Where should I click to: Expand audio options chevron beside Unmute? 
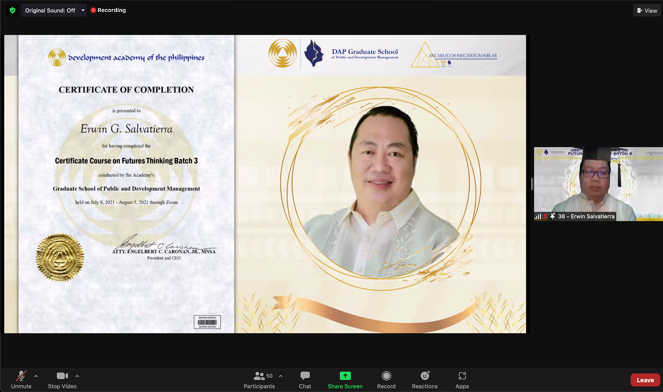(x=36, y=376)
